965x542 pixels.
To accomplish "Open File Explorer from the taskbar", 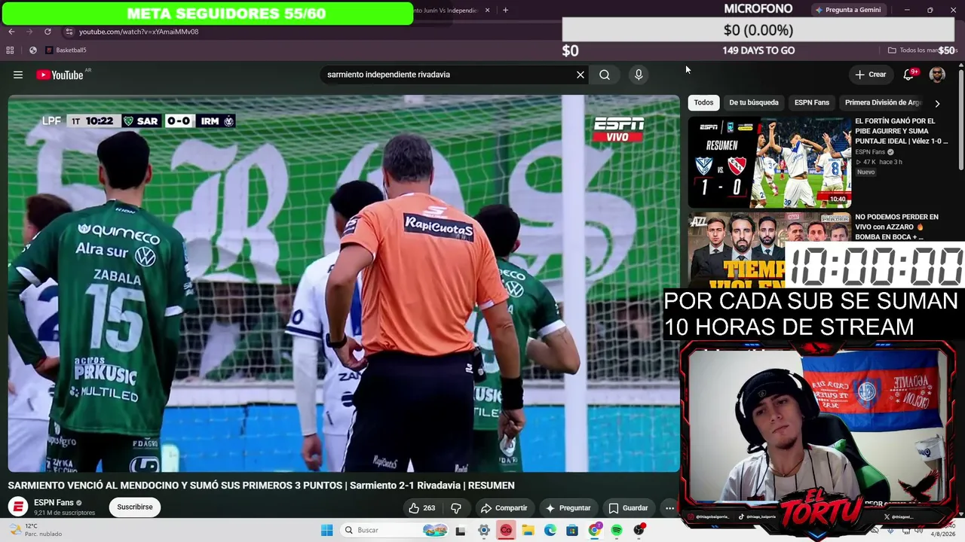I will [x=528, y=530].
